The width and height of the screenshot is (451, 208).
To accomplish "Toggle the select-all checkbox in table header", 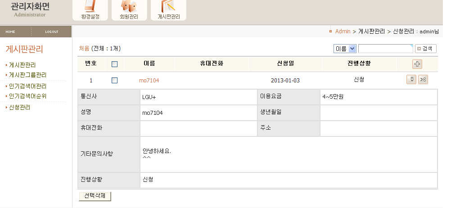I will [x=114, y=64].
